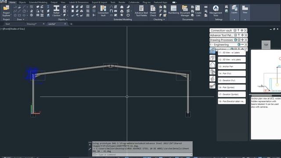The image size is (281, 158).
Task: Select 1.5 - Elevation (Full) process
Action: coord(232,80)
